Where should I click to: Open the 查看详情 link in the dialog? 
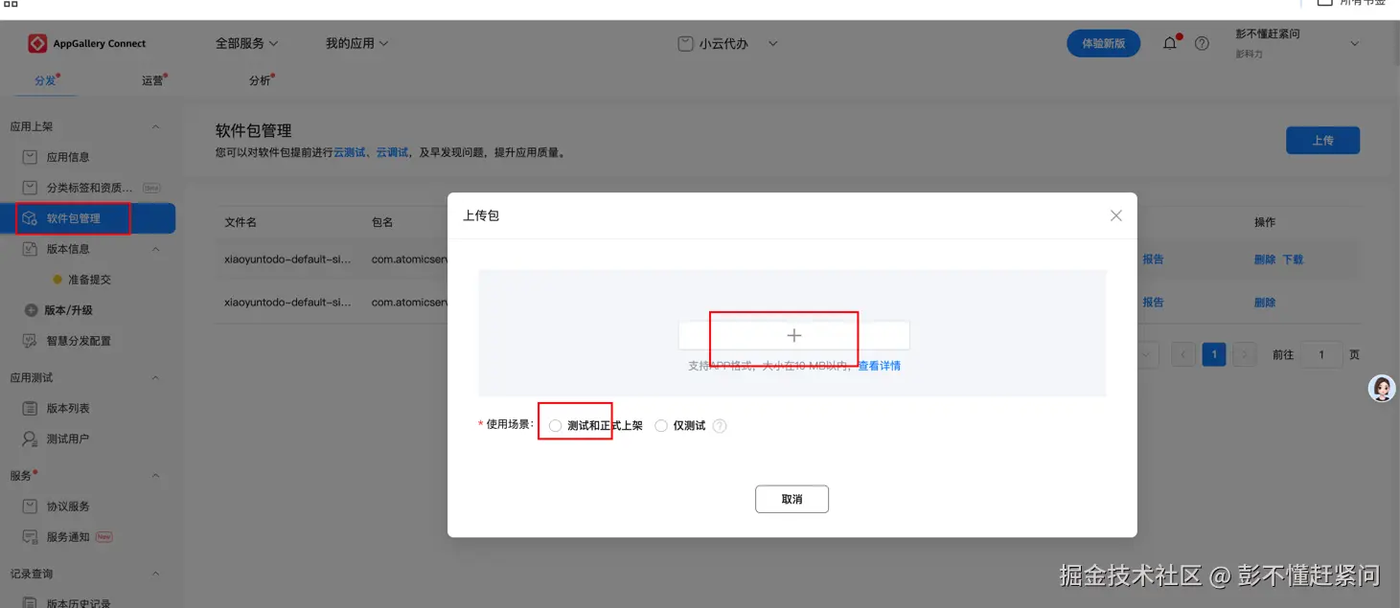click(880, 365)
